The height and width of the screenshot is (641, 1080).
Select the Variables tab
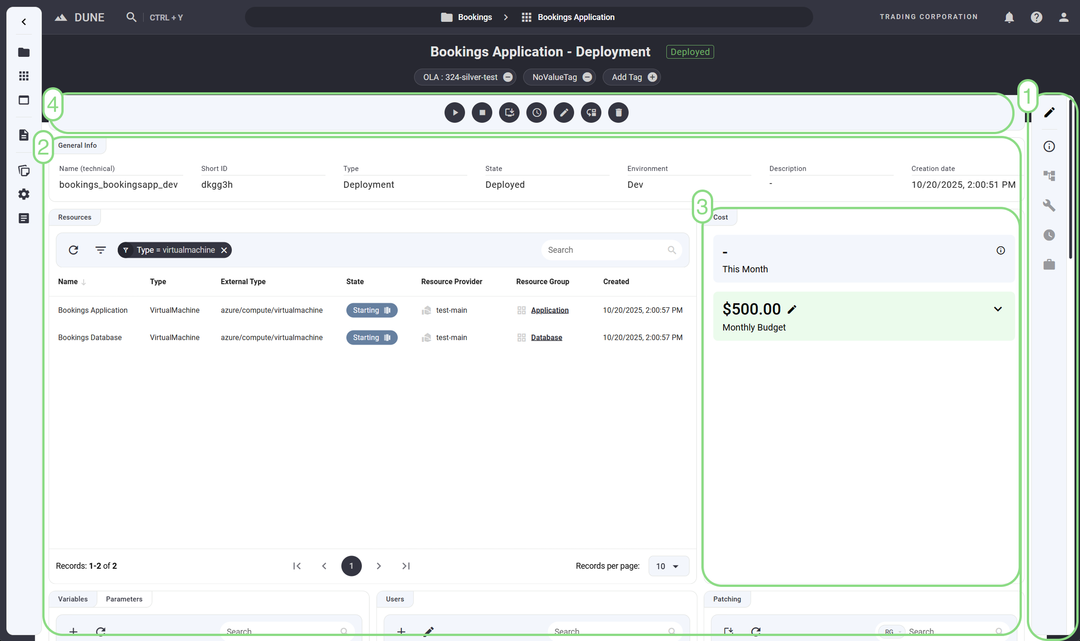point(73,599)
